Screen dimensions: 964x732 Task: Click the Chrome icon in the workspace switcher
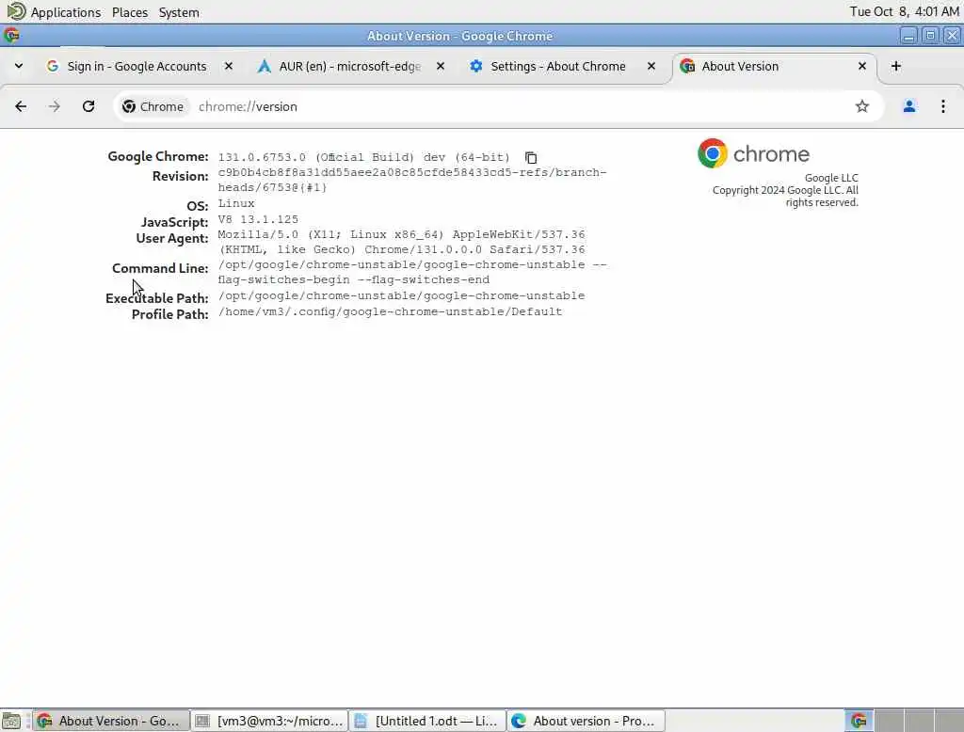[859, 721]
